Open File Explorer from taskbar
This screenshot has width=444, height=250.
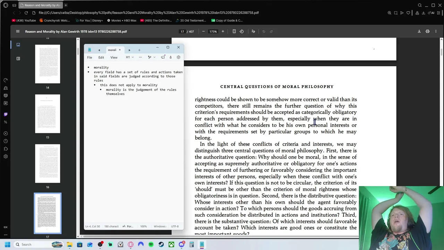tap(69, 244)
